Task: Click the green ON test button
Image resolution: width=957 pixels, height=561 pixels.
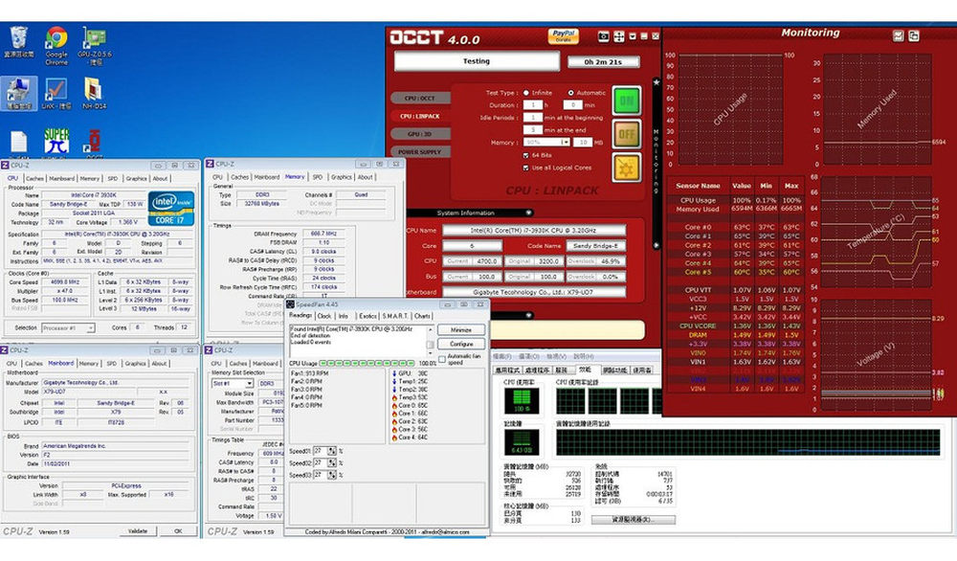Action: click(x=627, y=101)
